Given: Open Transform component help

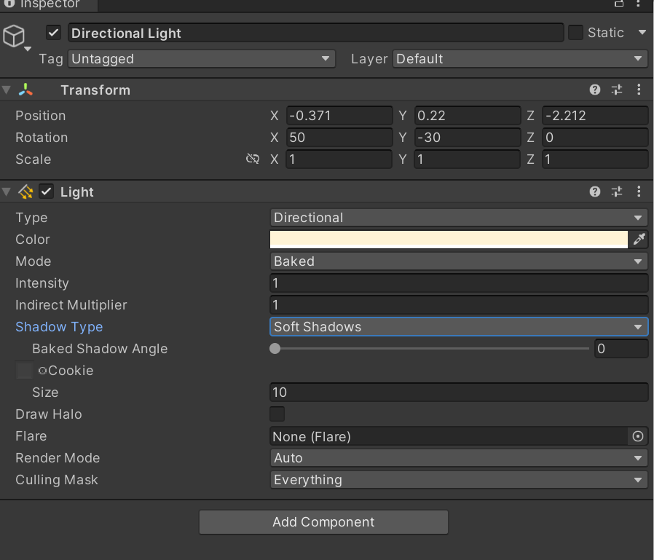Looking at the screenshot, I should (x=594, y=89).
